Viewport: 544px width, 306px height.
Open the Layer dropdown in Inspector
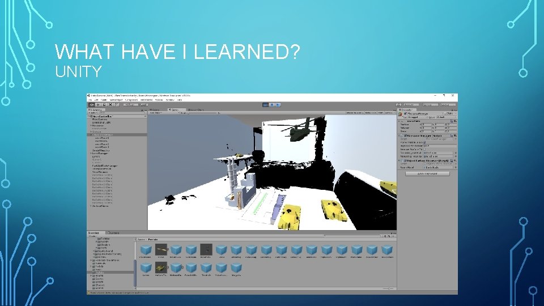[447, 117]
